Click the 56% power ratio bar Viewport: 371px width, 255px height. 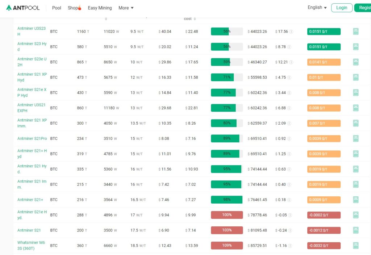pyautogui.click(x=226, y=32)
